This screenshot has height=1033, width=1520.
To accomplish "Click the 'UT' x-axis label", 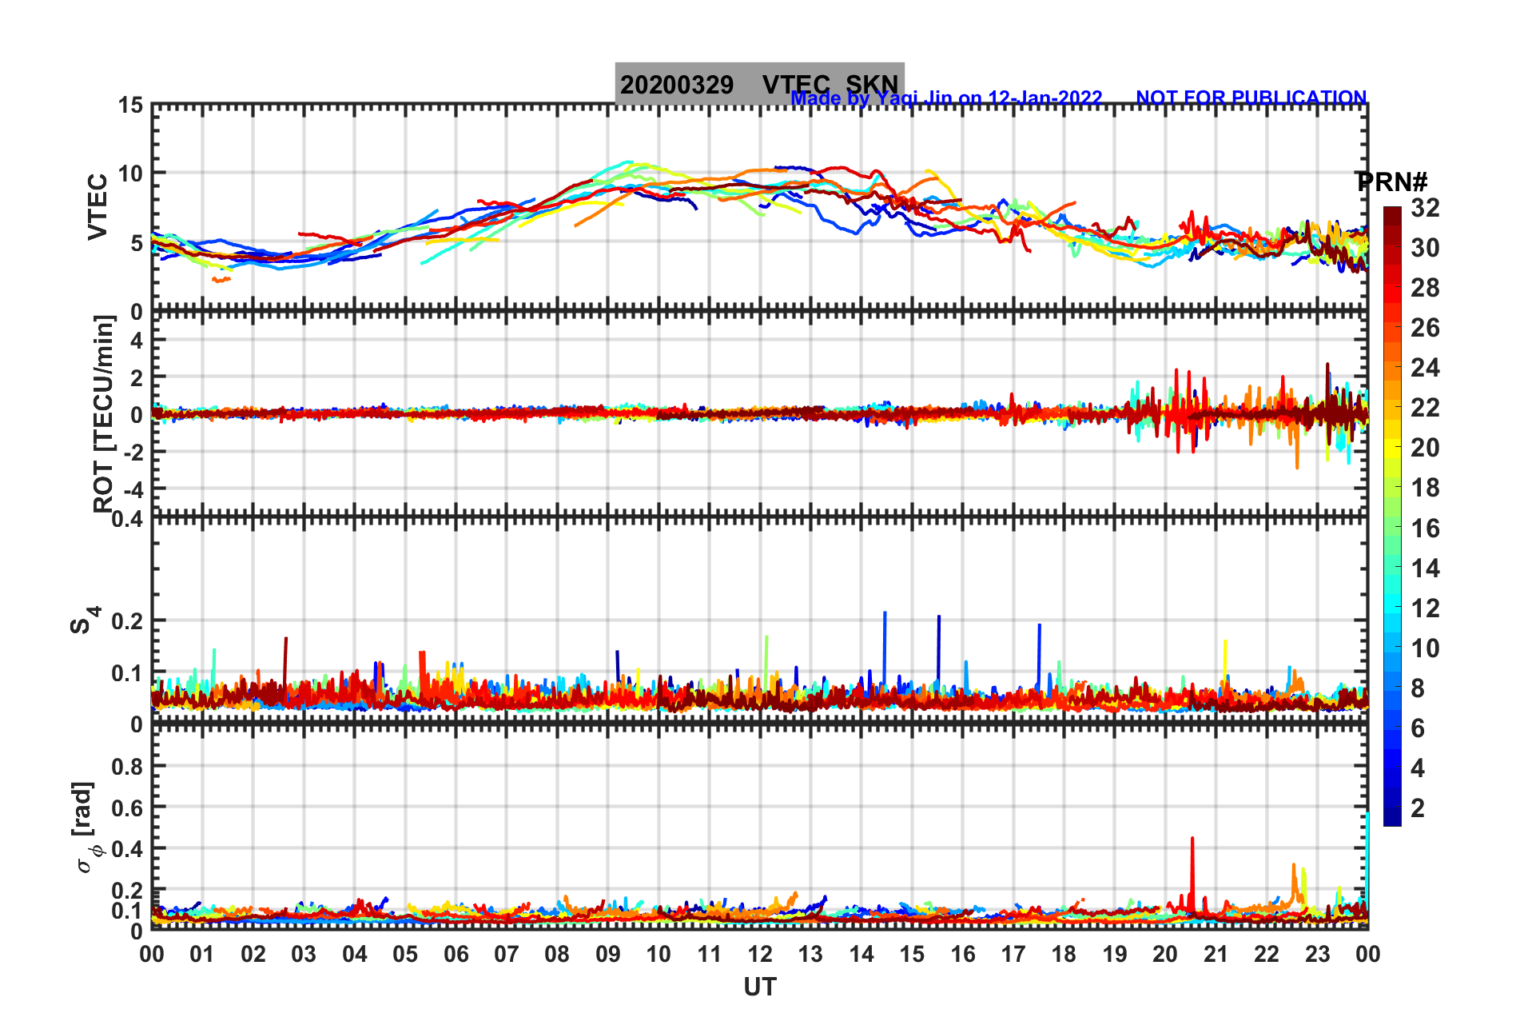I will click(x=759, y=988).
